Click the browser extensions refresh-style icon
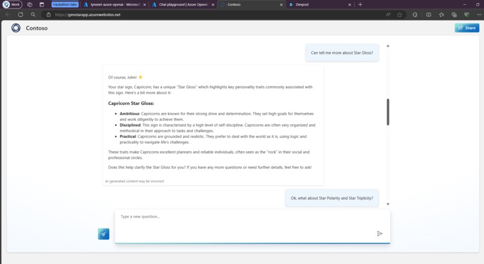This screenshot has height=264, width=484. tap(415, 14)
